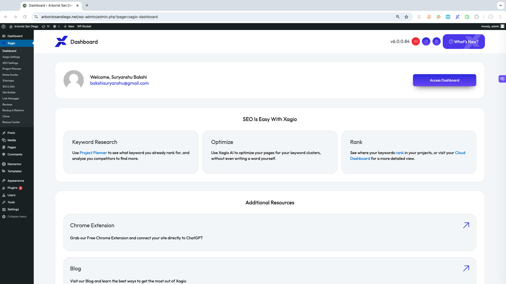This screenshot has width=506, height=284.
Task: Open Tools in sidebar
Action: click(x=17, y=202)
